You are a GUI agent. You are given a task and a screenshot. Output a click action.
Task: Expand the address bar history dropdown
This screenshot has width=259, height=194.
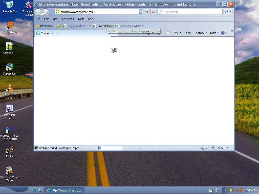(141, 12)
